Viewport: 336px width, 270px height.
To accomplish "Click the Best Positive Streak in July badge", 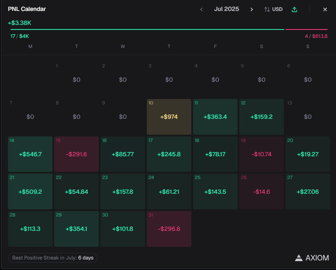I will click(x=53, y=258).
